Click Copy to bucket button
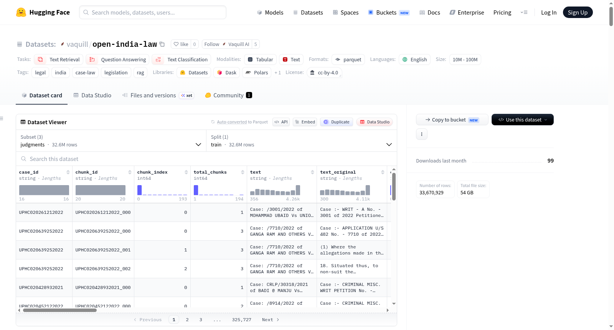This screenshot has height=330, width=614. coord(452,120)
